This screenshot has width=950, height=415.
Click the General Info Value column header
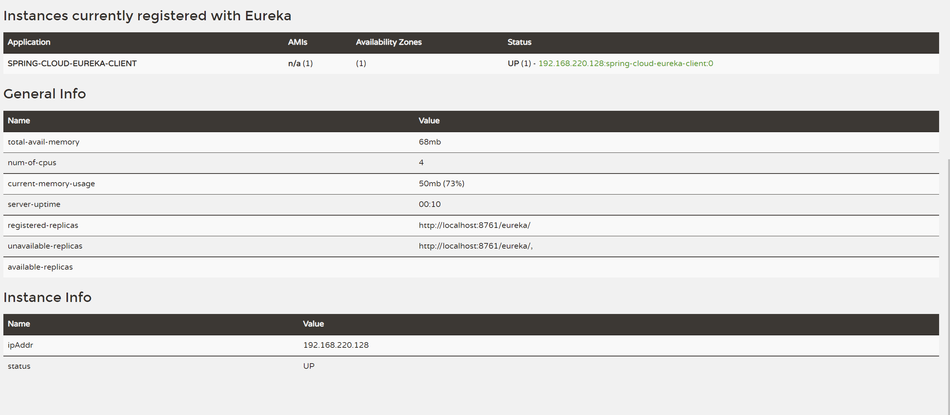pyautogui.click(x=429, y=121)
